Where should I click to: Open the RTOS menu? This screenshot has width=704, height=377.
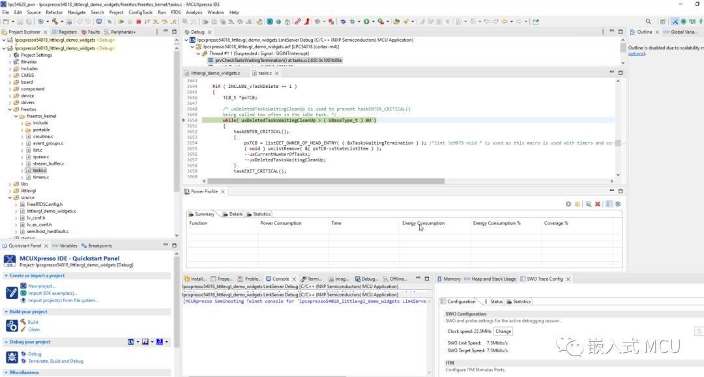coord(175,12)
